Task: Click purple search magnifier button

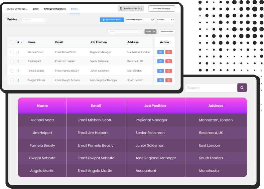Action: click(x=242, y=88)
